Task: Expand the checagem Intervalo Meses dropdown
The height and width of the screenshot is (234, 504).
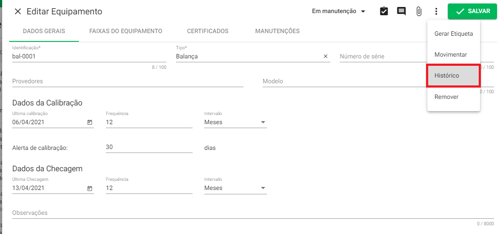Action: pyautogui.click(x=236, y=188)
